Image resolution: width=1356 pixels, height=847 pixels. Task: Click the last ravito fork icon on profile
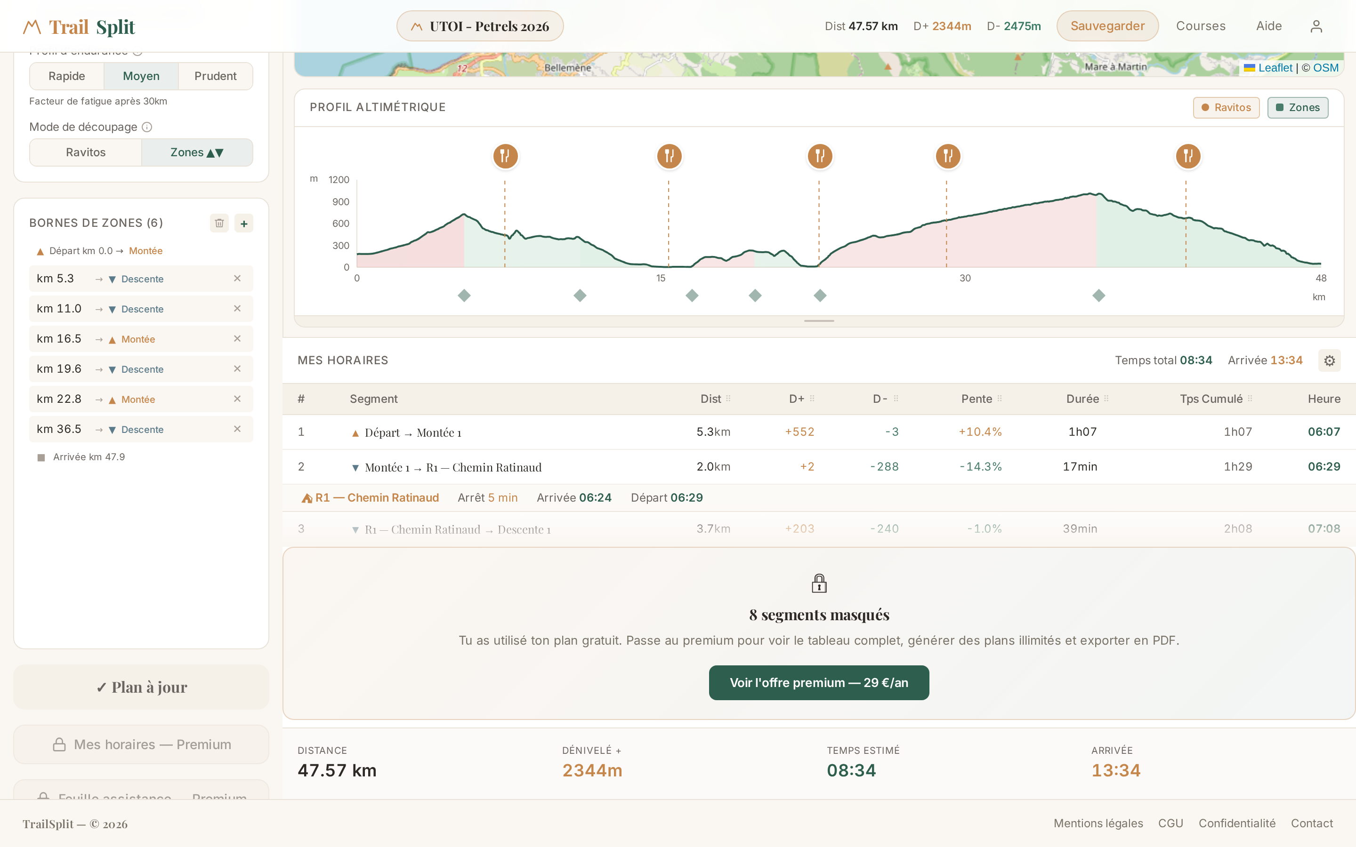tap(1188, 156)
